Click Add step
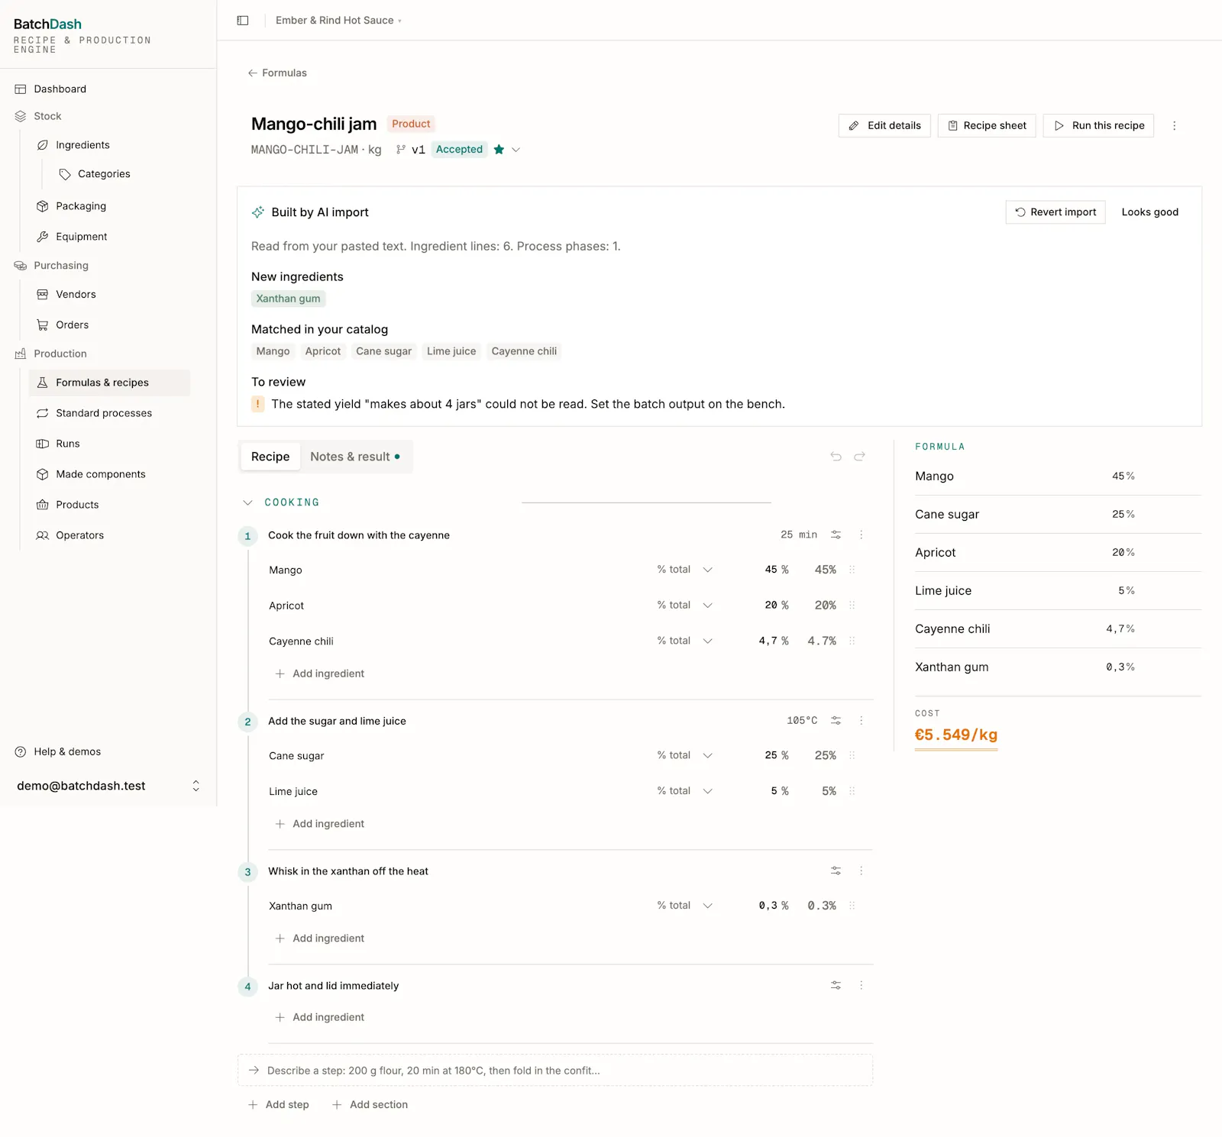 279,1105
